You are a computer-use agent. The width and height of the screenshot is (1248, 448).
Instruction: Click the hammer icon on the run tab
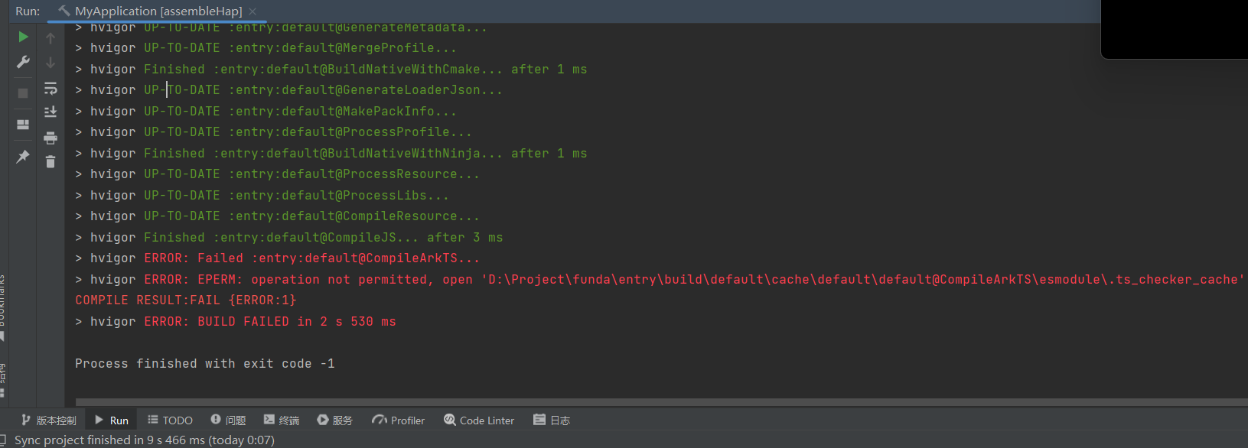pos(64,11)
